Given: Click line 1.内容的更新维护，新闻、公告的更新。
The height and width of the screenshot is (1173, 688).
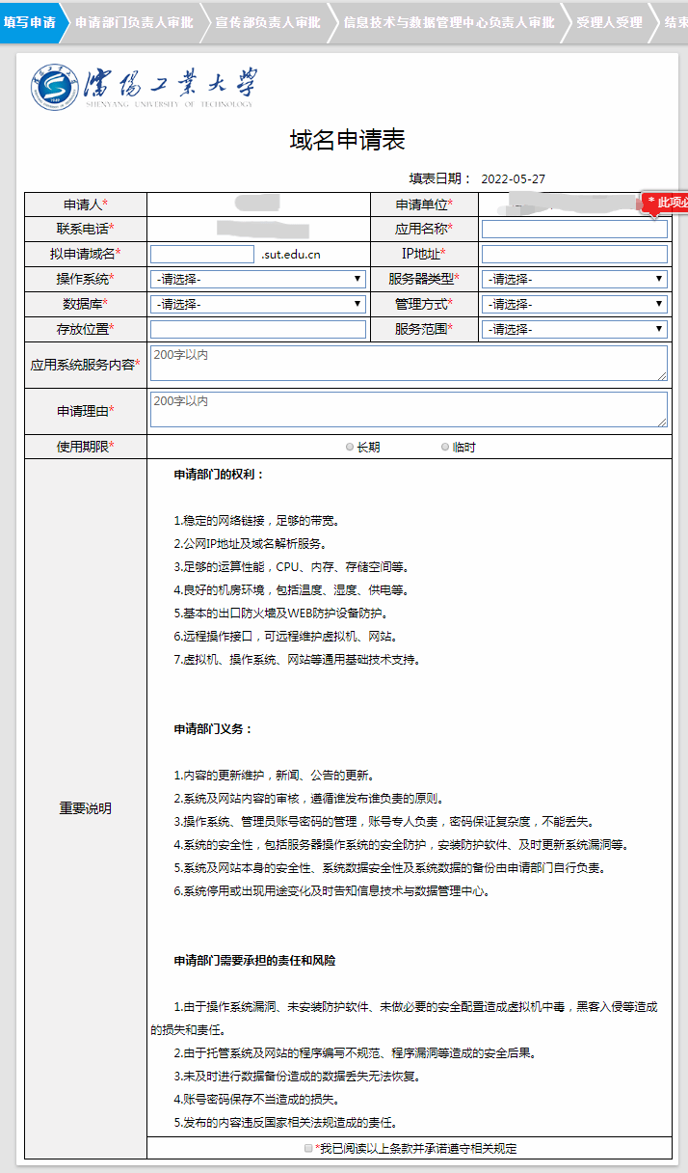Looking at the screenshot, I should [x=274, y=775].
